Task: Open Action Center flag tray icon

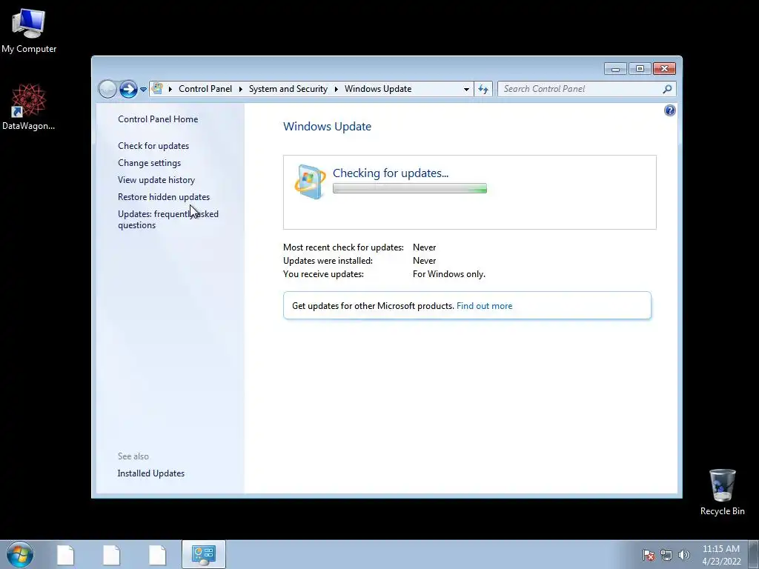Action: (648, 555)
